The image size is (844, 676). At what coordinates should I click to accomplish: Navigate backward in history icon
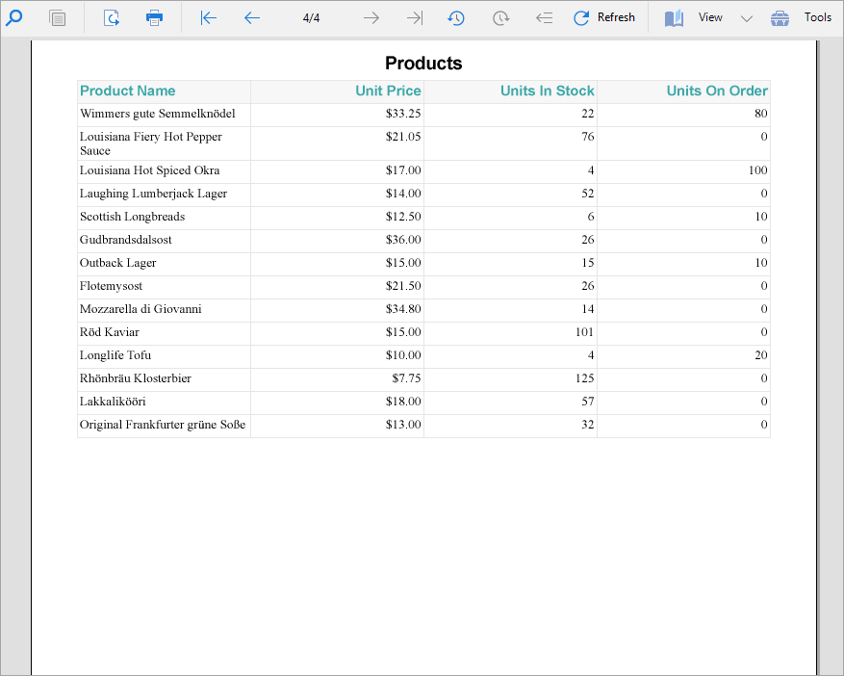pyautogui.click(x=456, y=17)
